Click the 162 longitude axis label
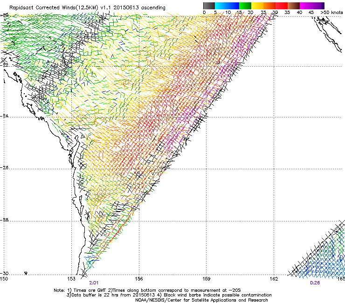This screenshot has width=345, height=303. [274, 279]
